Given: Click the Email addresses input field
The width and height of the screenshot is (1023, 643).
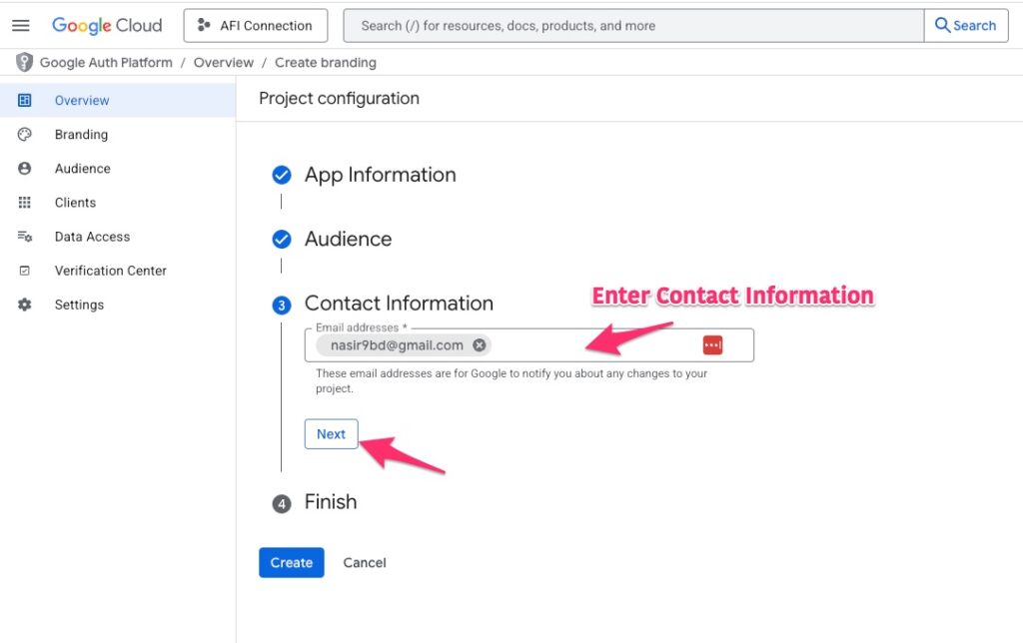Looking at the screenshot, I should pos(589,345).
